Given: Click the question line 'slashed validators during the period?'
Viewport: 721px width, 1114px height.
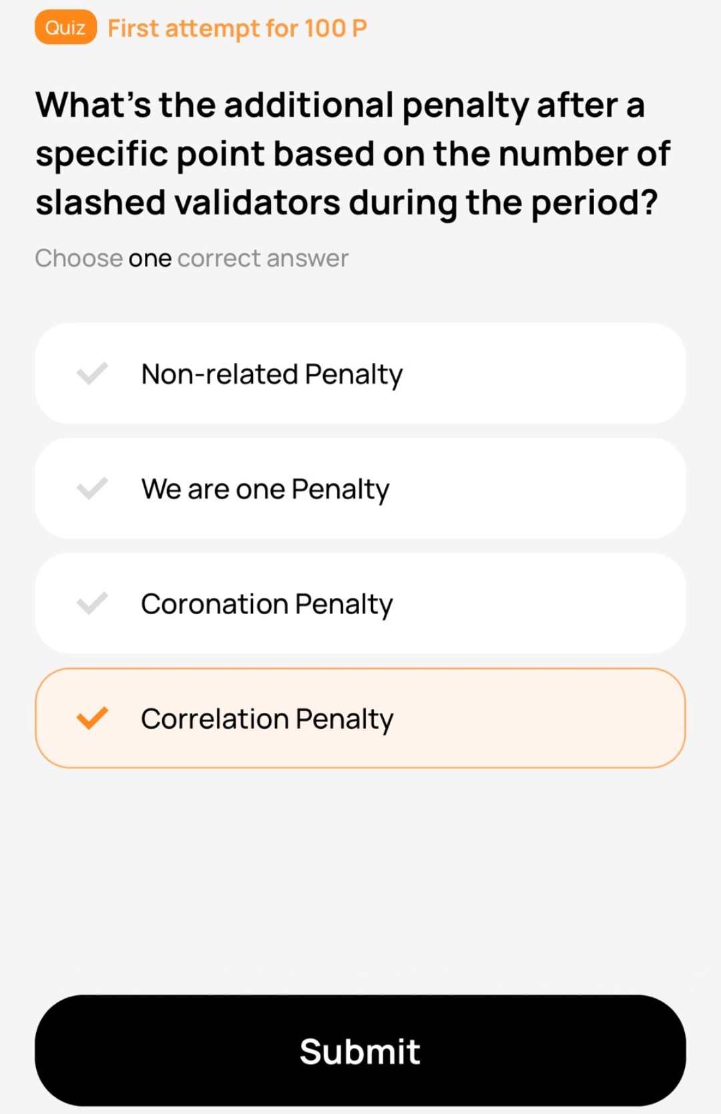Looking at the screenshot, I should click(x=346, y=203).
